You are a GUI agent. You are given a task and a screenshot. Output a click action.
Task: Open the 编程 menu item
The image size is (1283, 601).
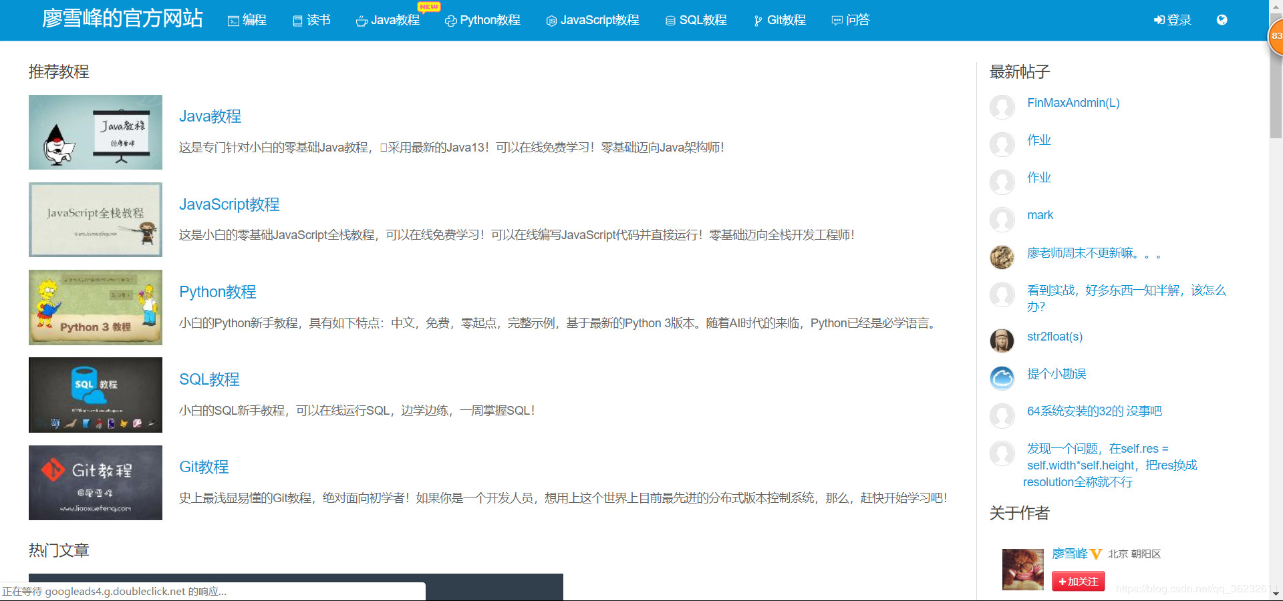[x=247, y=21]
